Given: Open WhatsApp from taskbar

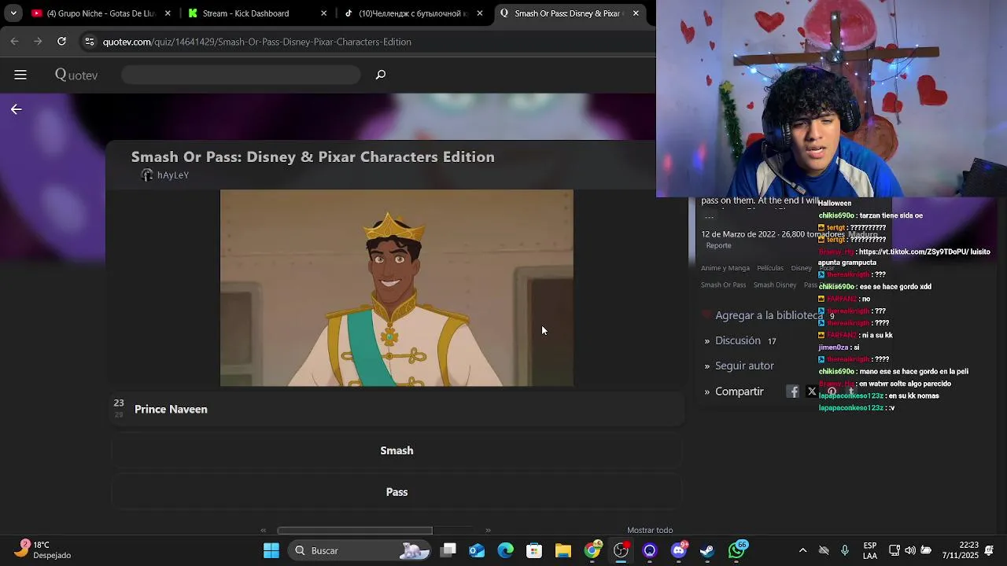Looking at the screenshot, I should 736,550.
